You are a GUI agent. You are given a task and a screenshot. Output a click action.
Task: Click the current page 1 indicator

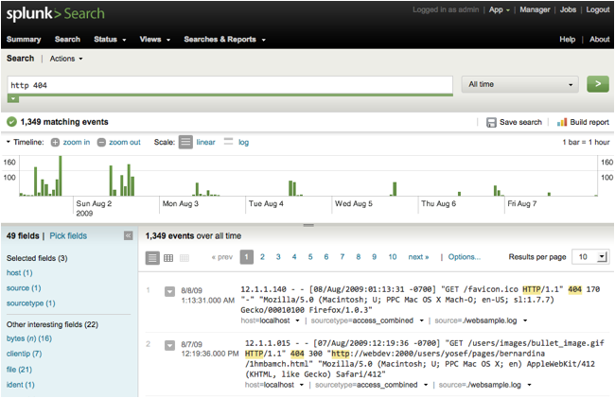pos(246,257)
